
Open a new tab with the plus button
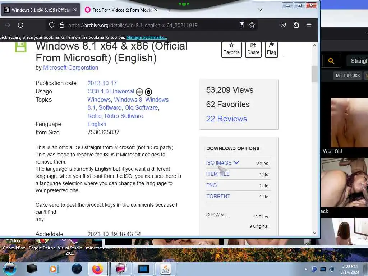169,10
